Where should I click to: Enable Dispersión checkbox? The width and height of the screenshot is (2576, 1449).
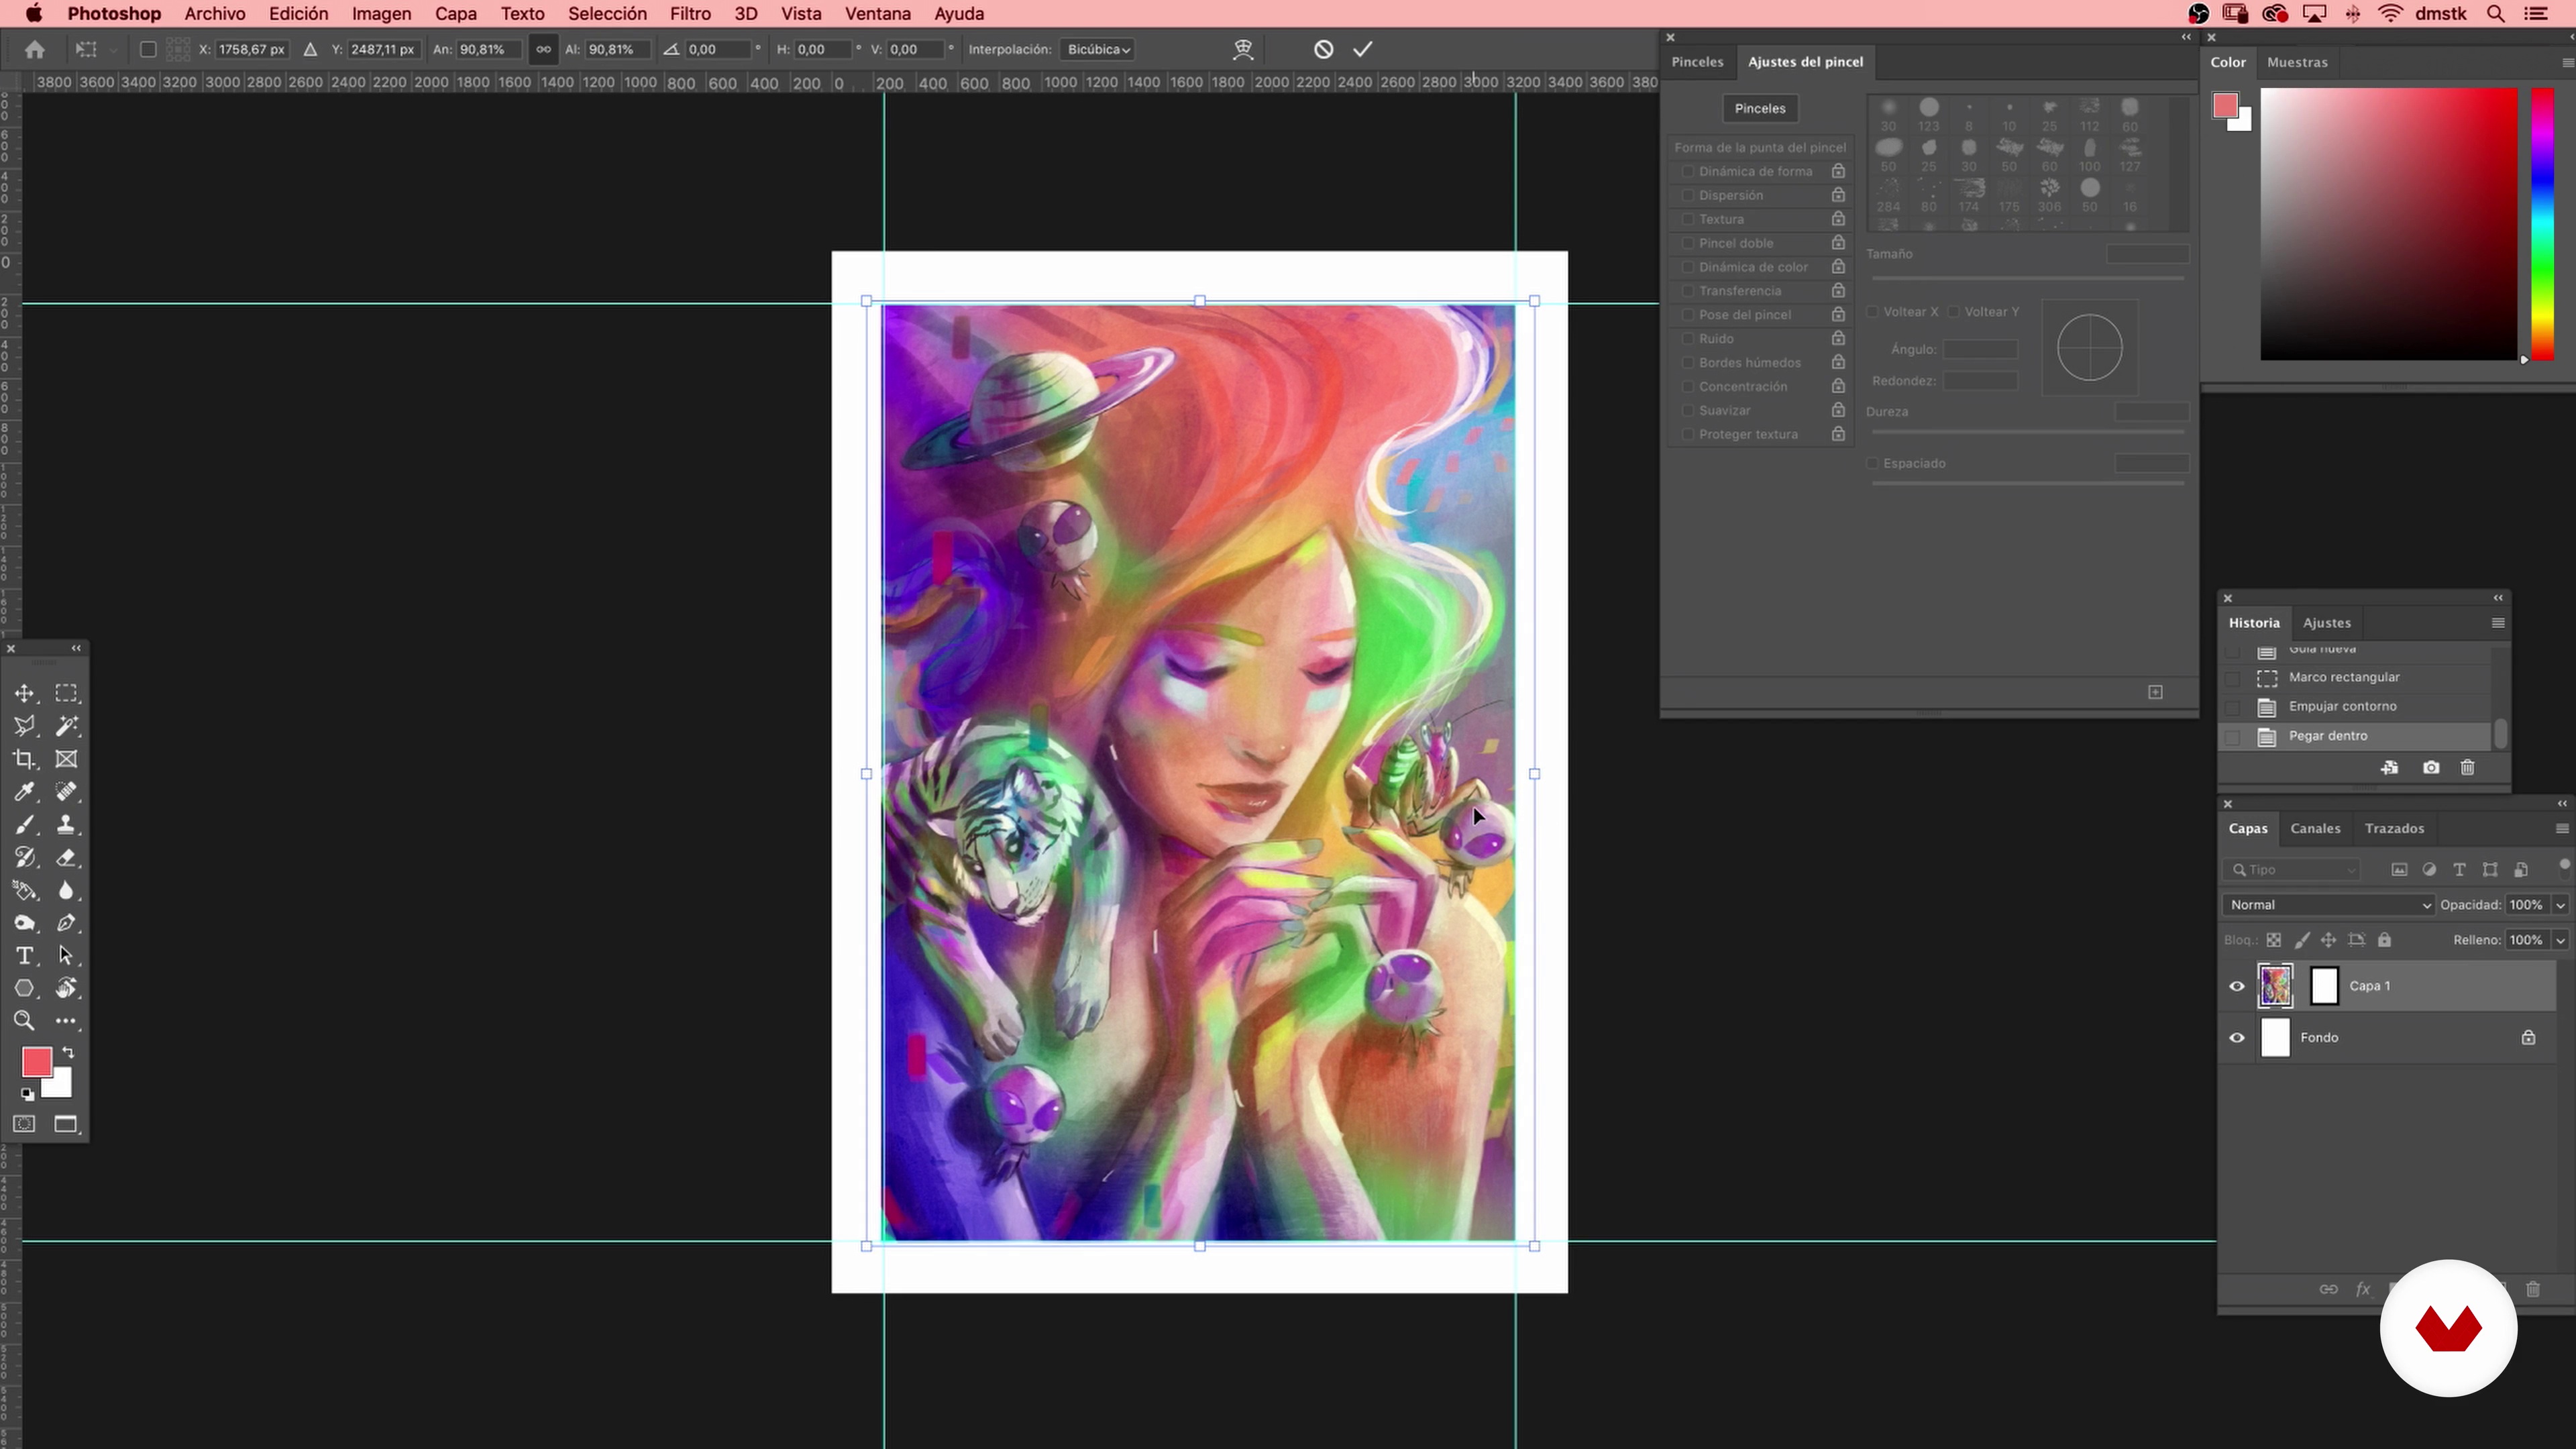tap(1688, 195)
